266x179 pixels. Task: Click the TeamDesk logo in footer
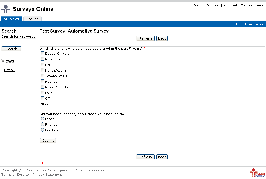(x=257, y=173)
